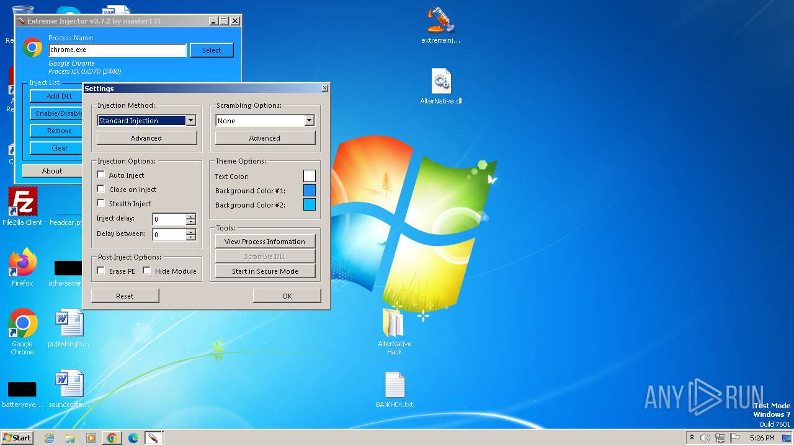
Task: Increase the Inject delay spinner
Action: pos(191,216)
